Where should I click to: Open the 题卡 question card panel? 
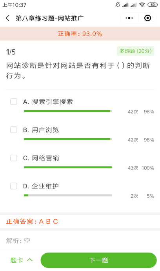point(16,260)
